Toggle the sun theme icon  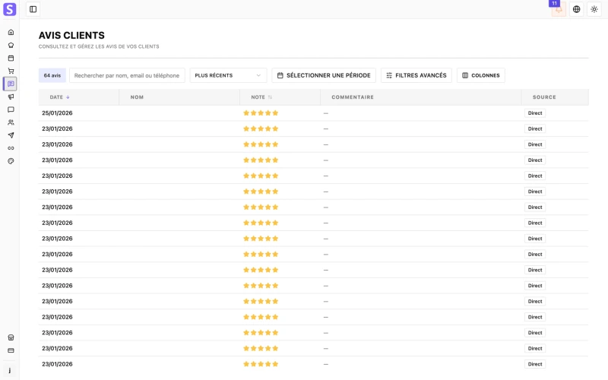point(594,9)
